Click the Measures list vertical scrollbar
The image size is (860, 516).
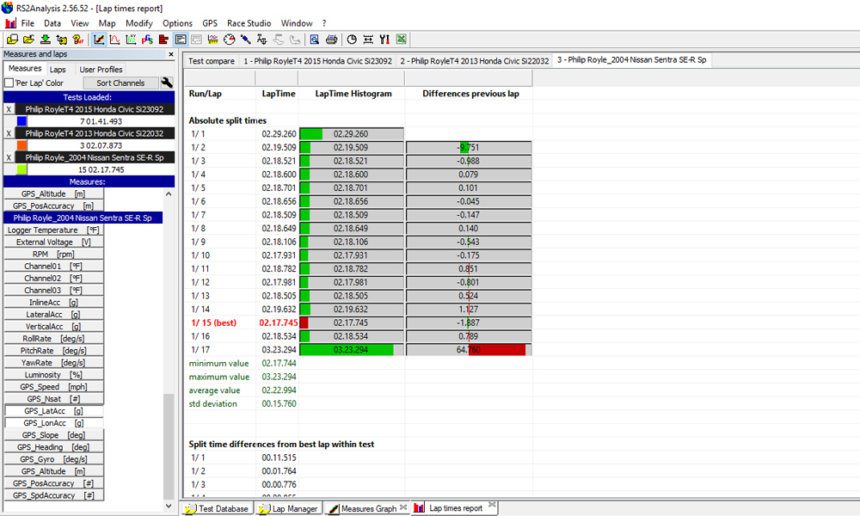pos(169,344)
